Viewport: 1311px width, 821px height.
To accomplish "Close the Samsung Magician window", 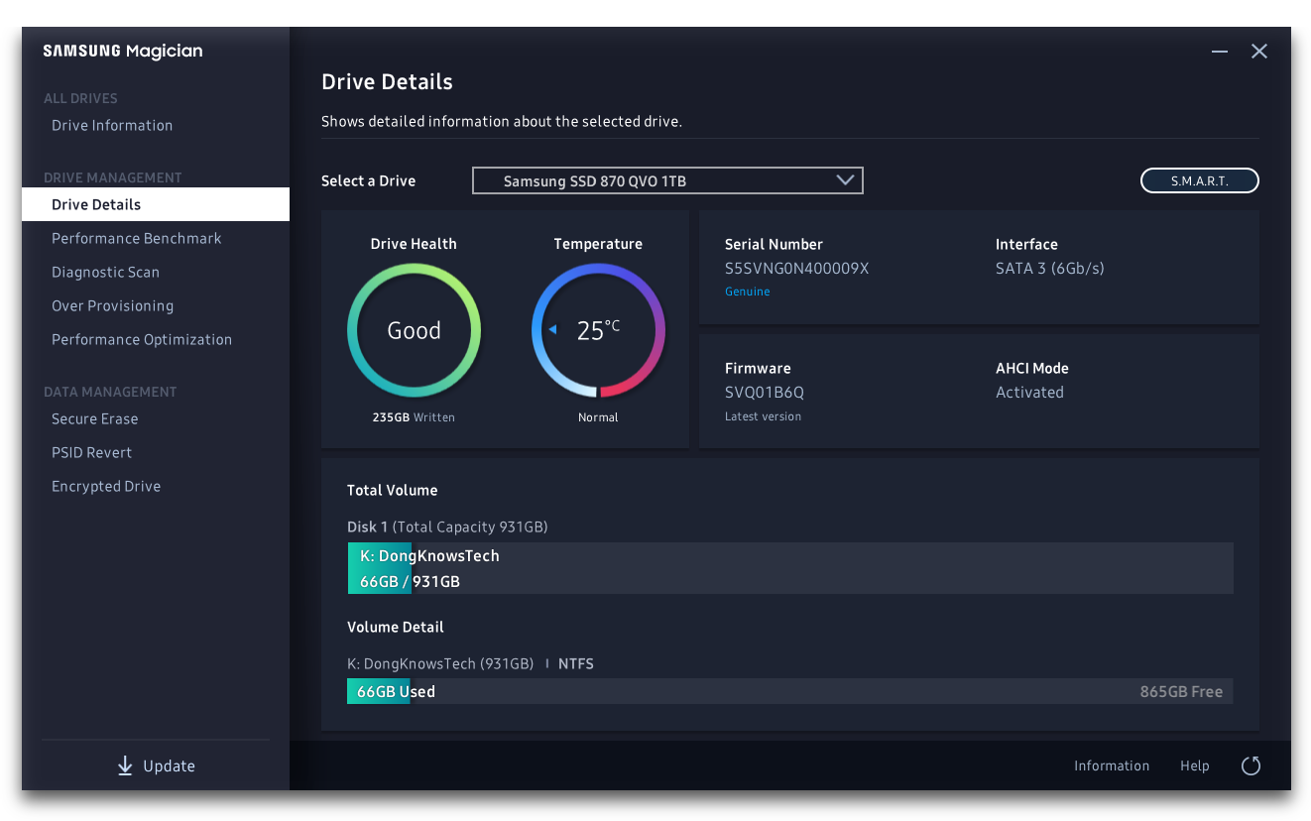I will click(x=1259, y=52).
